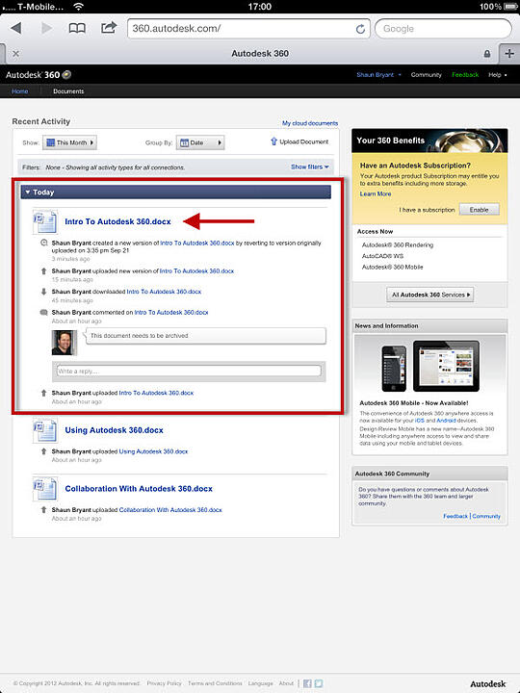The image size is (520, 693).
Task: Click the Write a reply input field
Action: [x=189, y=371]
